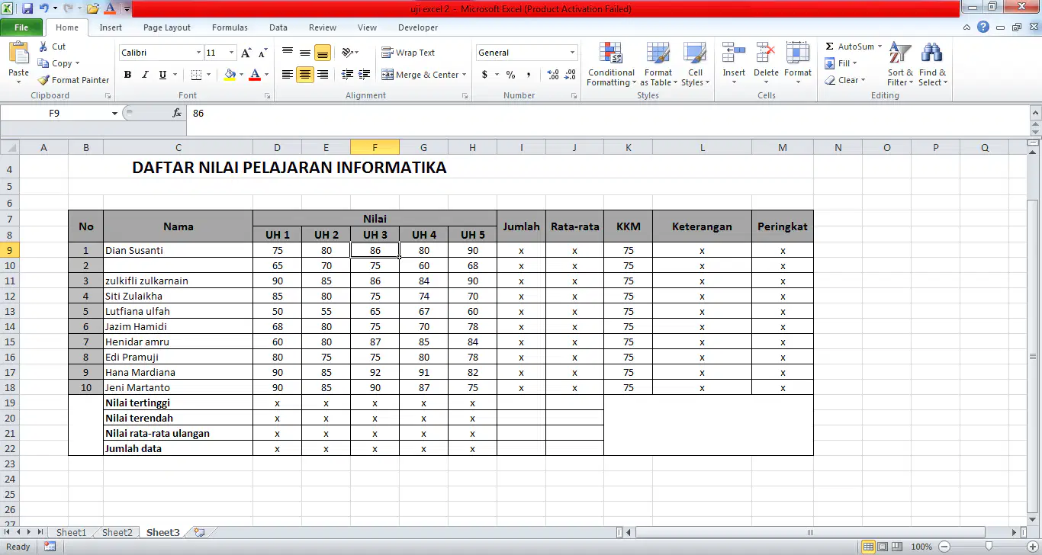Apply Accounting Number Format dollar icon
Screen dimensions: 1042x555
point(484,75)
